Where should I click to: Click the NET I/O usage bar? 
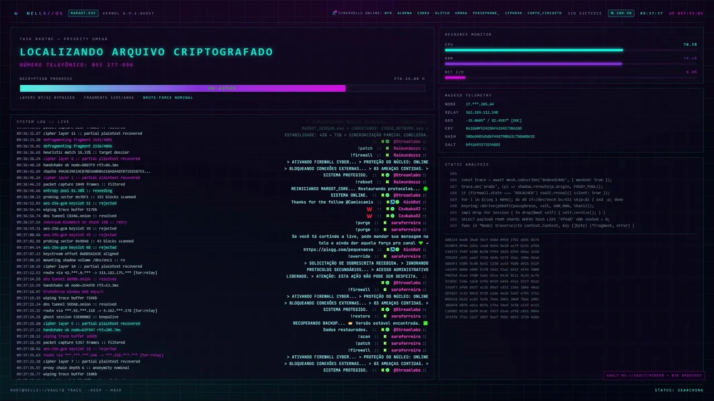(x=571, y=77)
